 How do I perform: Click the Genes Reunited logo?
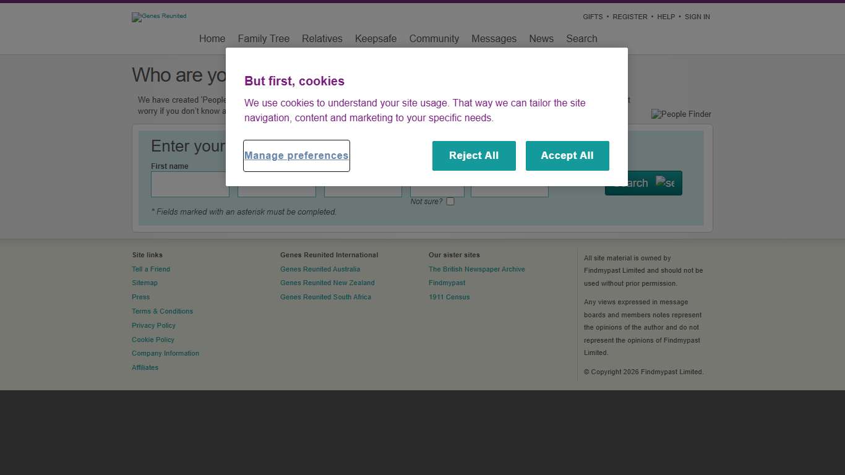159,17
